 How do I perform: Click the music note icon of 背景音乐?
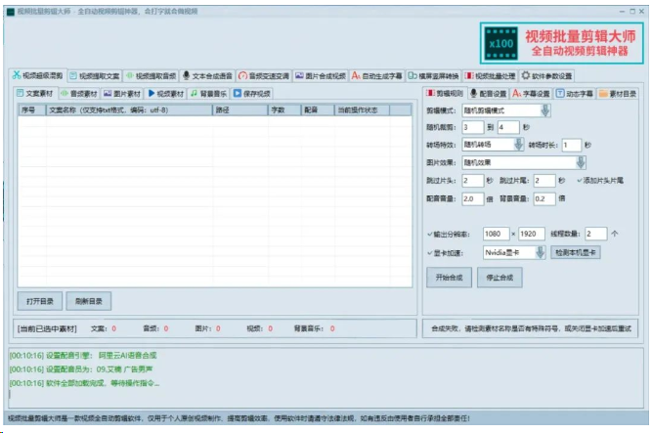click(195, 93)
